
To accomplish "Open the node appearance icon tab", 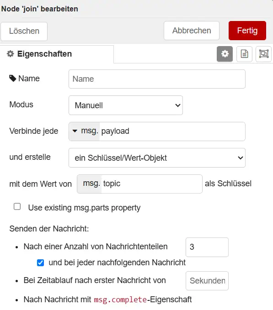I will (264, 54).
